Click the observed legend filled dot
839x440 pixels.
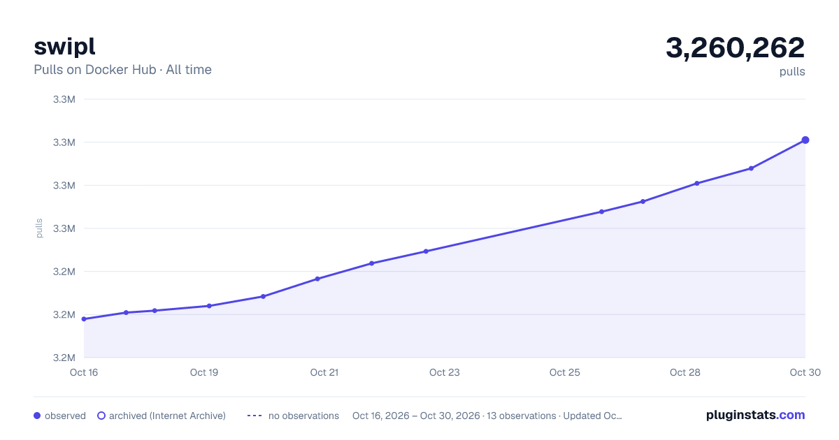coord(37,416)
